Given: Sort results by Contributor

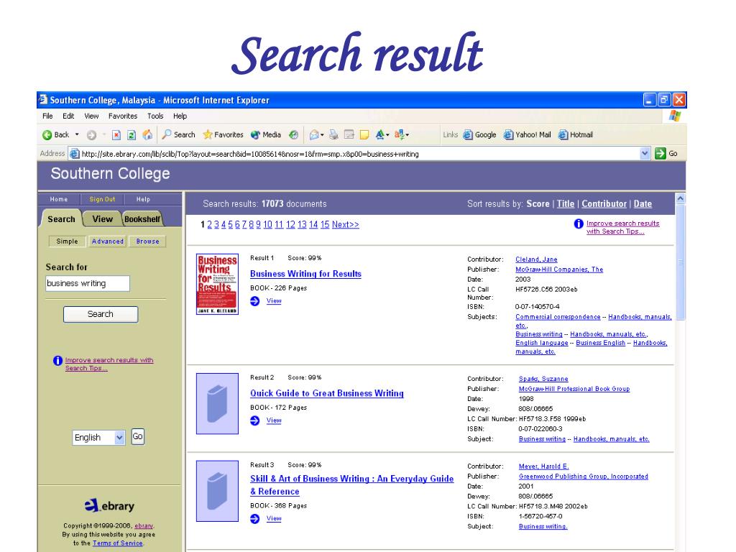Looking at the screenshot, I should pos(604,203).
